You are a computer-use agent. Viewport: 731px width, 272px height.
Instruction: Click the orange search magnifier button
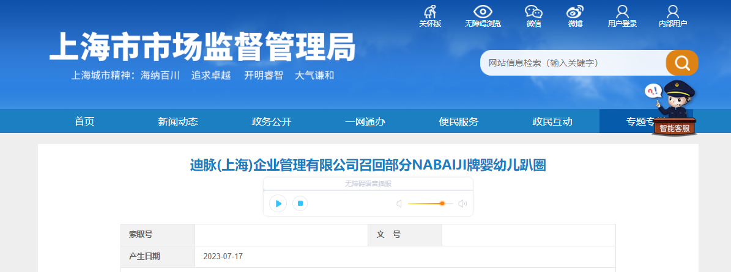pos(682,63)
